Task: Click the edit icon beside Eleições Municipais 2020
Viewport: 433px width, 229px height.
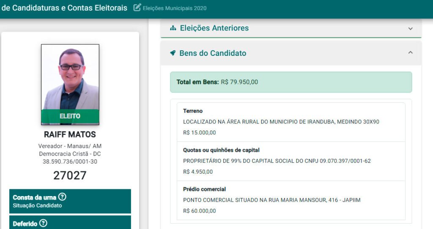Action: [x=137, y=8]
